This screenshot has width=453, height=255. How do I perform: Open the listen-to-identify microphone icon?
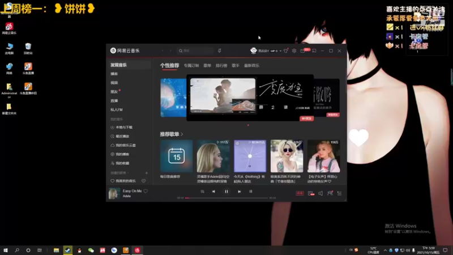click(x=220, y=50)
